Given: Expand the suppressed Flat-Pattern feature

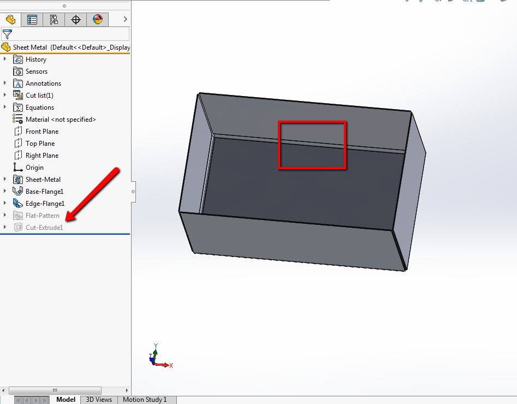Looking at the screenshot, I should point(4,215).
